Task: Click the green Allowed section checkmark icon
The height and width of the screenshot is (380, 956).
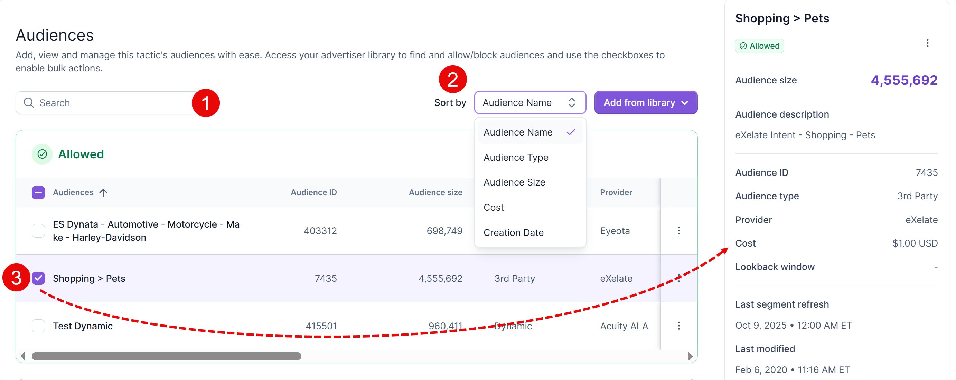Action: [42, 154]
